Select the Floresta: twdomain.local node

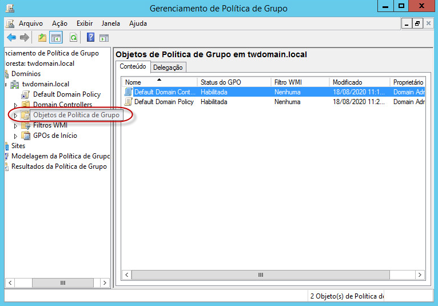coord(39,63)
